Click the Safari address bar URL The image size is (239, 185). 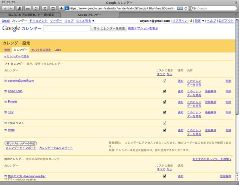[x=122, y=8]
